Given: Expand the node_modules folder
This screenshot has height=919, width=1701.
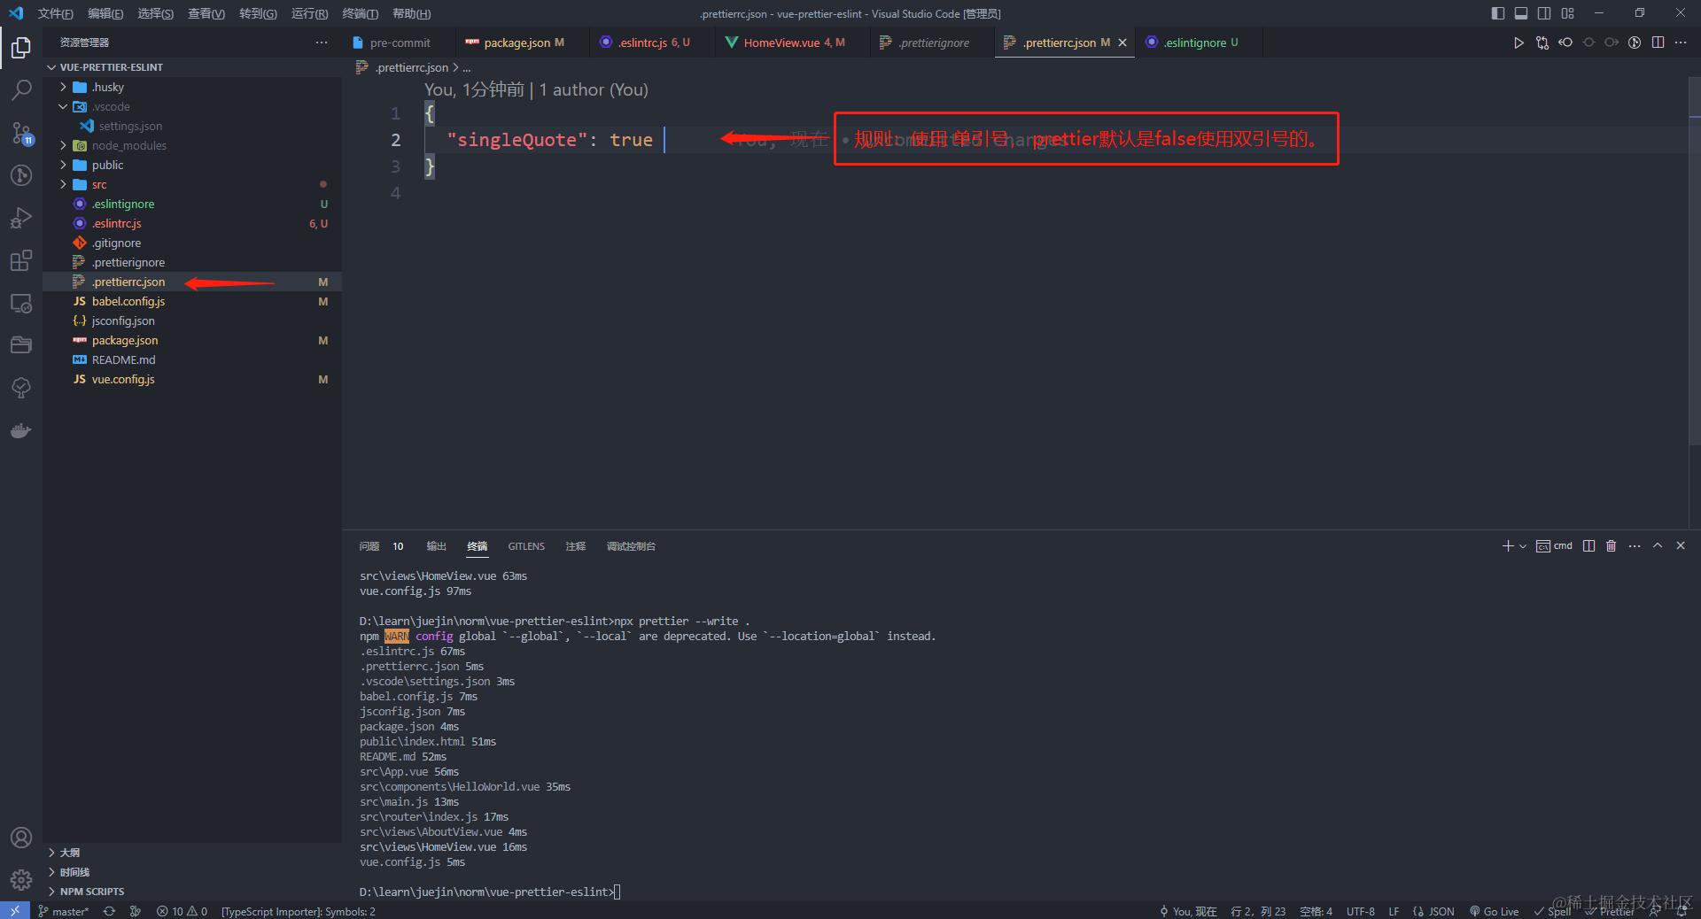Looking at the screenshot, I should pos(64,145).
